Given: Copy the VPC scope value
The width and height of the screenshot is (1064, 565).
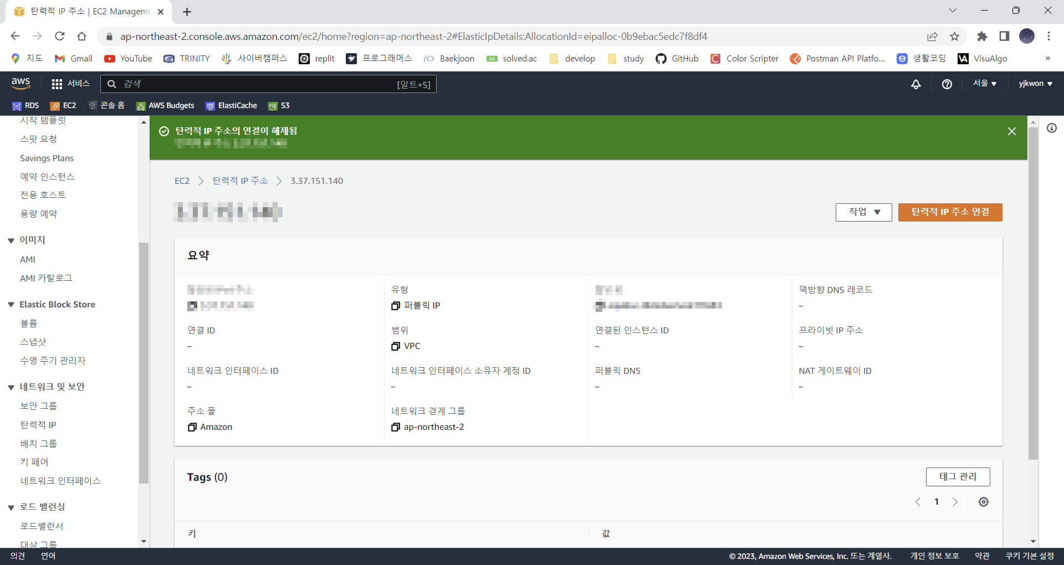Looking at the screenshot, I should pyautogui.click(x=396, y=346).
